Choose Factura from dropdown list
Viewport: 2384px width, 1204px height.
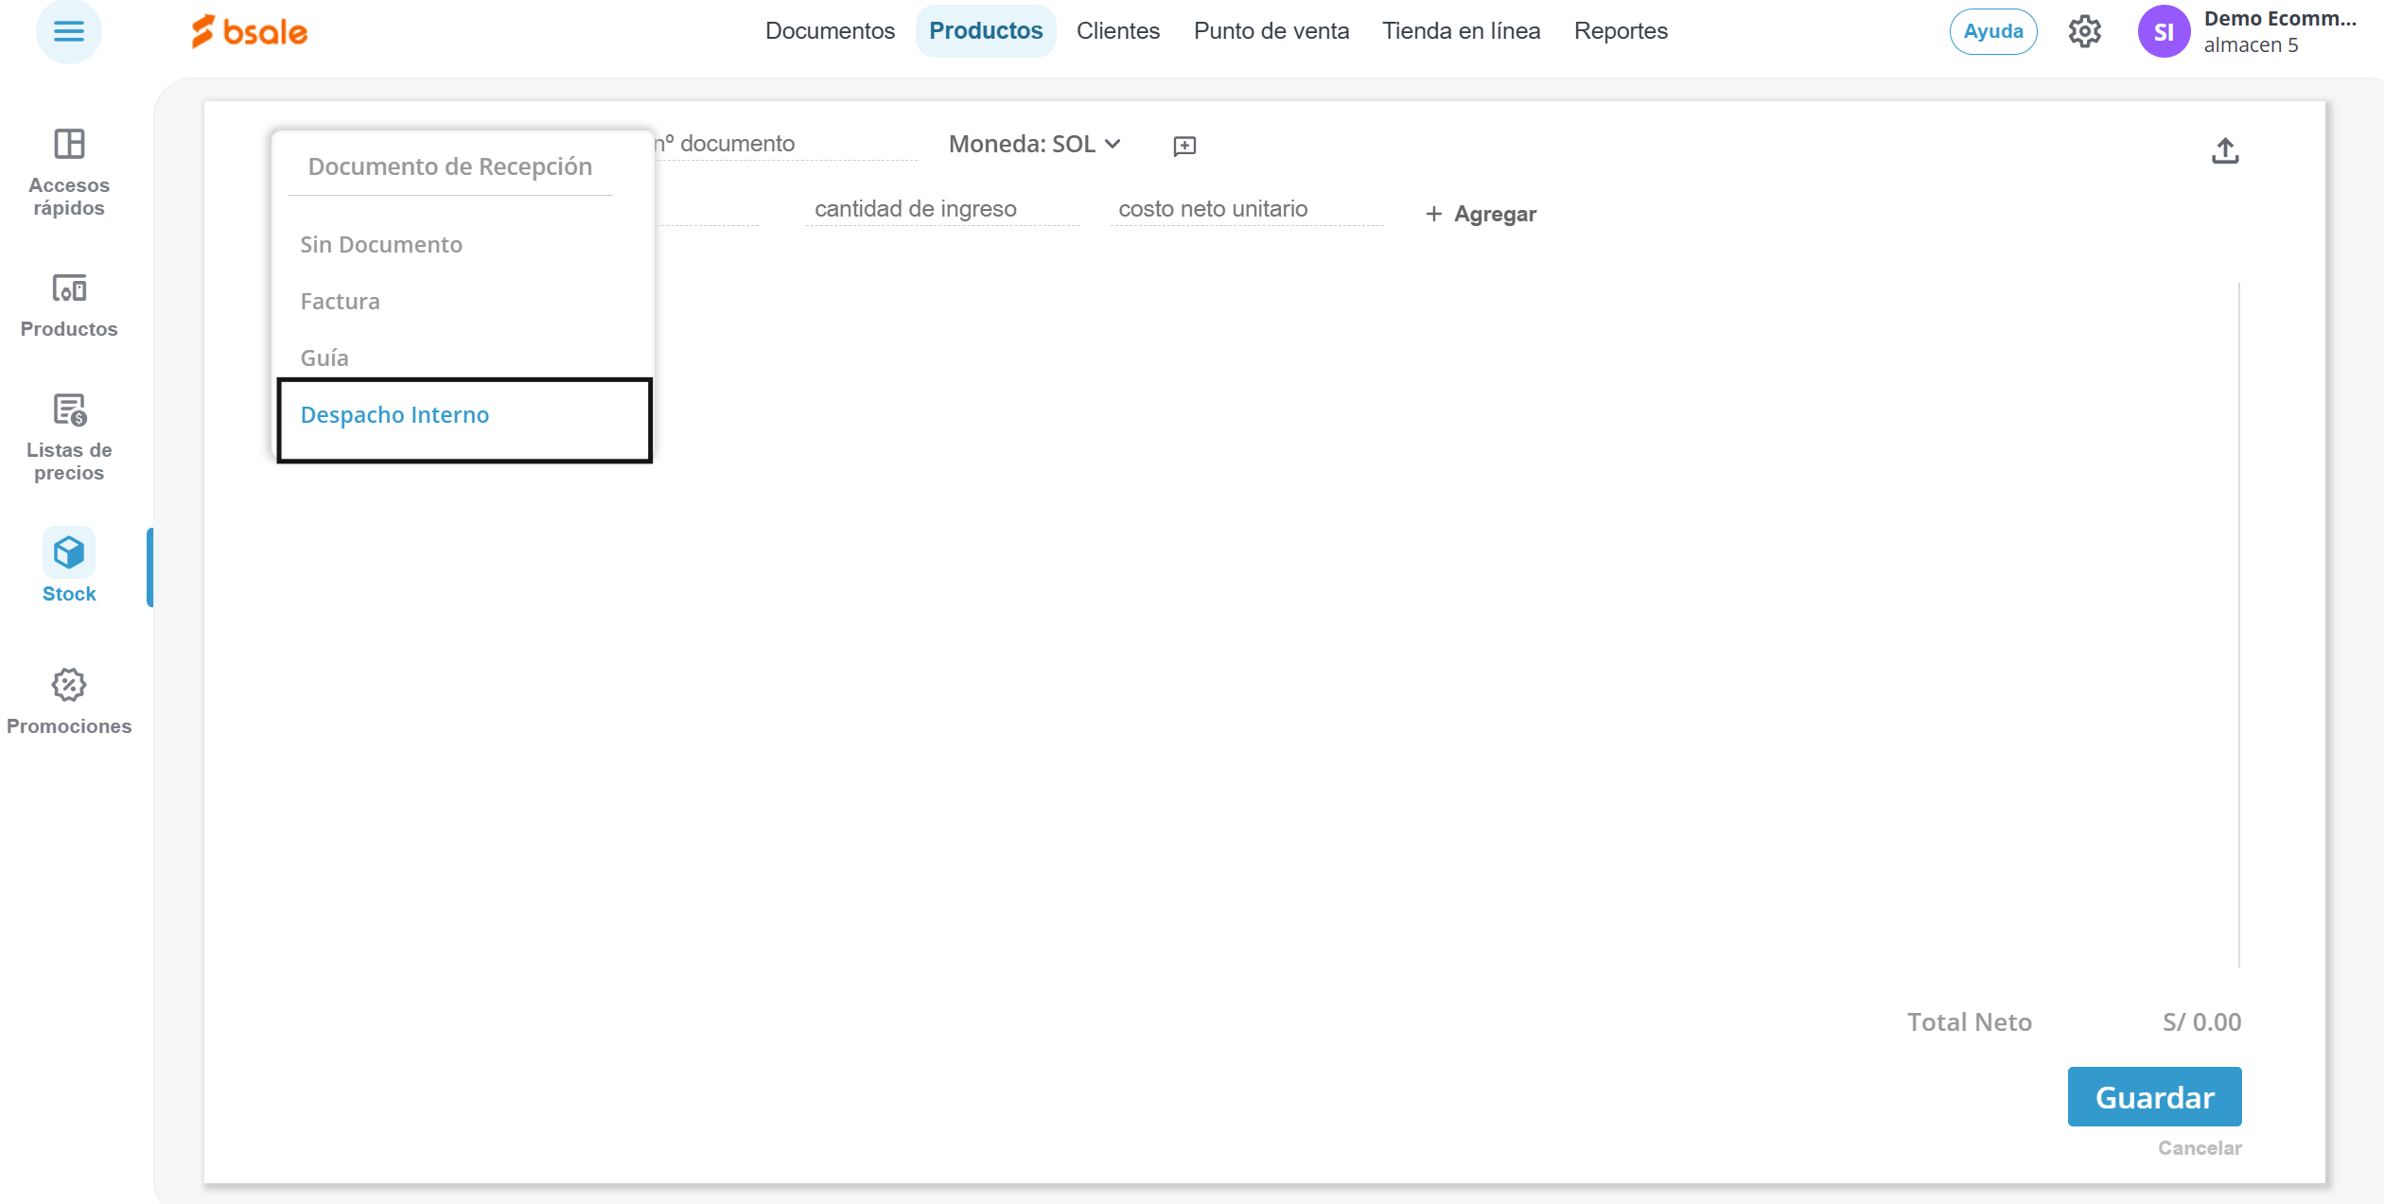pos(341,302)
